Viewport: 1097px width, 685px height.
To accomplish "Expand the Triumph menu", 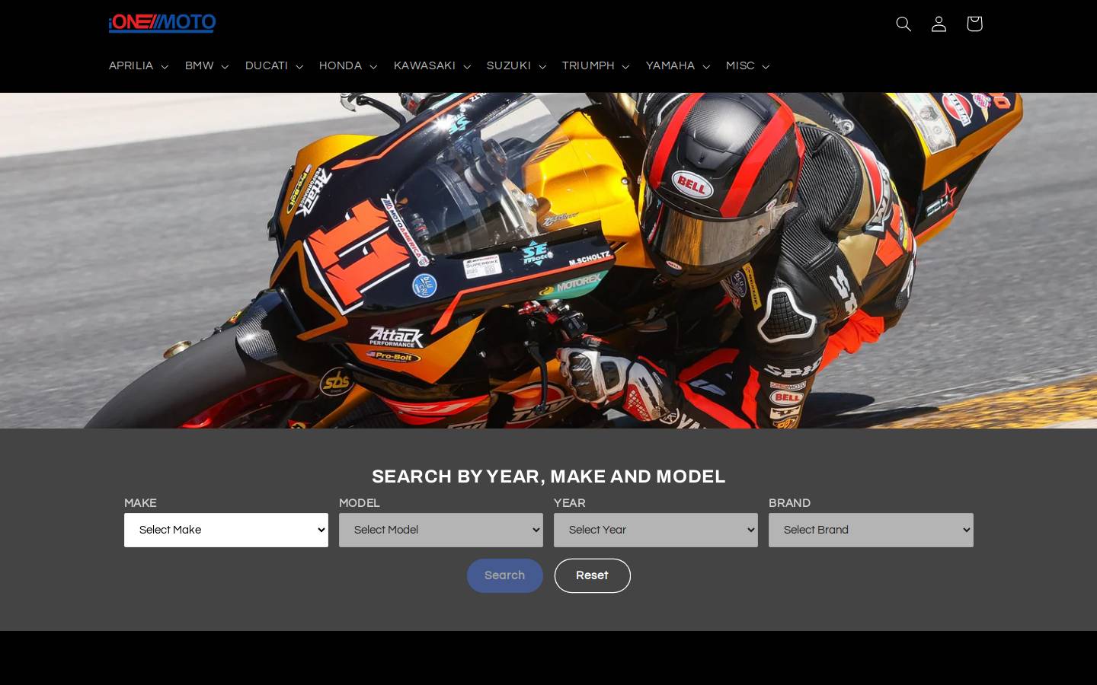I will click(x=596, y=66).
